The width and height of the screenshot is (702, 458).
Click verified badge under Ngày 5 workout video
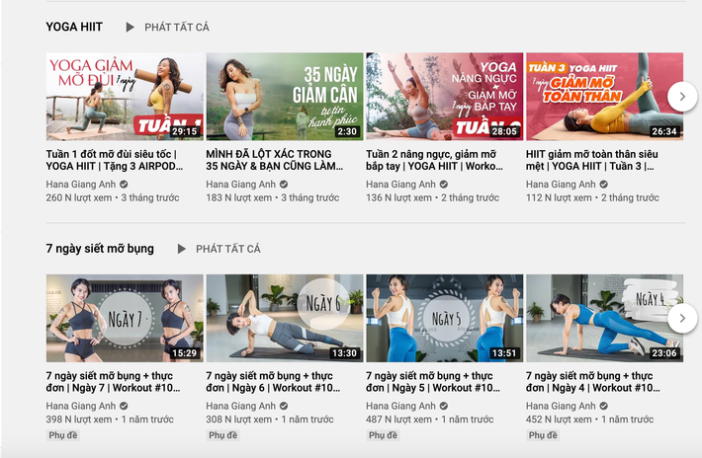pyautogui.click(x=444, y=406)
